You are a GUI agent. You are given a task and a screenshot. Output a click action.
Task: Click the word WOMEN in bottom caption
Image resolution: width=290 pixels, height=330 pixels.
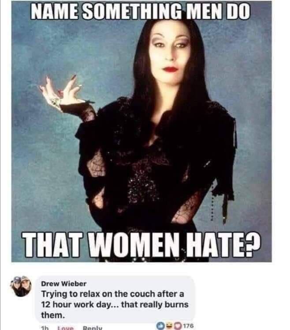(134, 245)
